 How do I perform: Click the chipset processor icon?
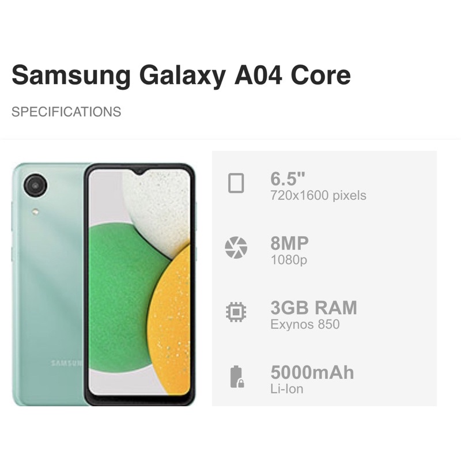click(236, 312)
